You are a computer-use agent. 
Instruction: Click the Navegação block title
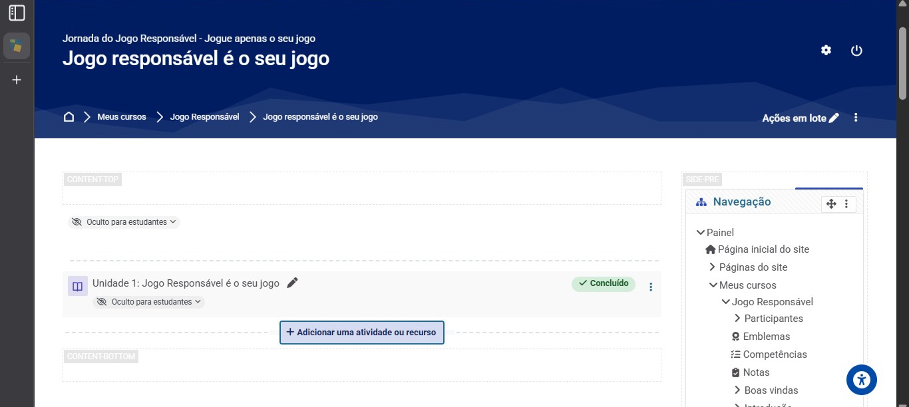(x=742, y=202)
